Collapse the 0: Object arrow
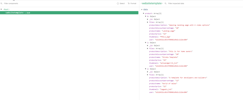243x100 pixels. [146, 16]
